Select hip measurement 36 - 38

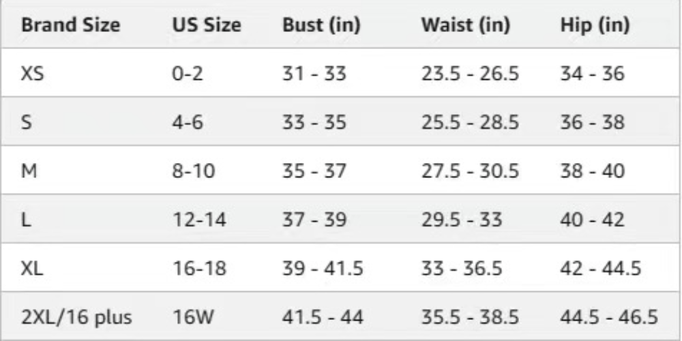click(592, 122)
